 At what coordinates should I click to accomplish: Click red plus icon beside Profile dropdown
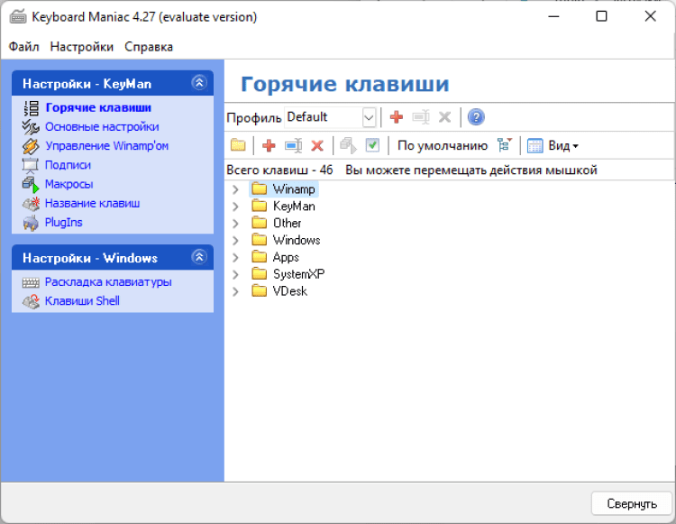pyautogui.click(x=397, y=117)
